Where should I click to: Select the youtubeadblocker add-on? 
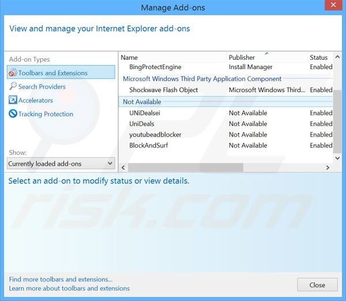155,135
